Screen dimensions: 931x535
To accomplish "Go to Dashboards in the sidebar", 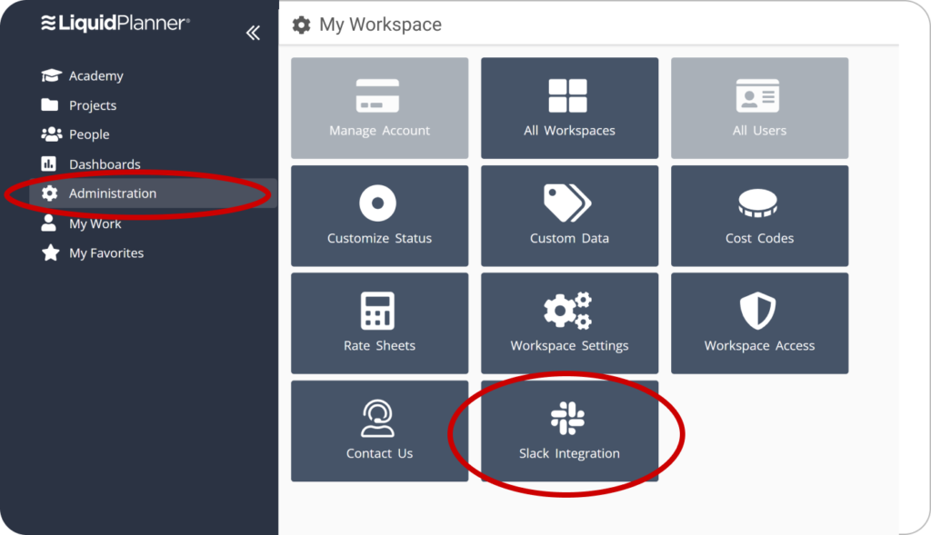I will point(105,164).
